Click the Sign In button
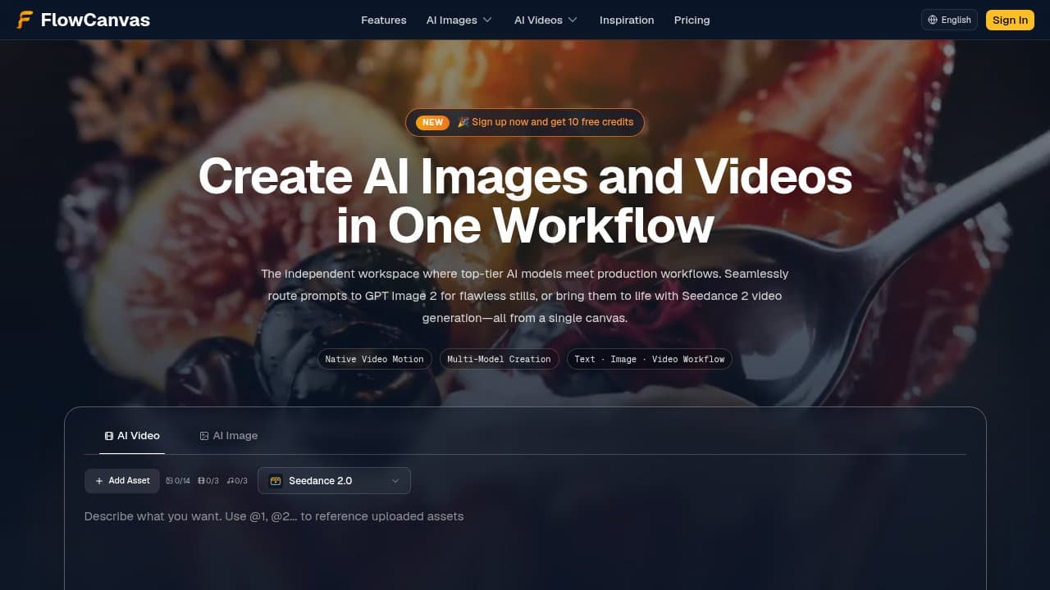 click(1010, 20)
